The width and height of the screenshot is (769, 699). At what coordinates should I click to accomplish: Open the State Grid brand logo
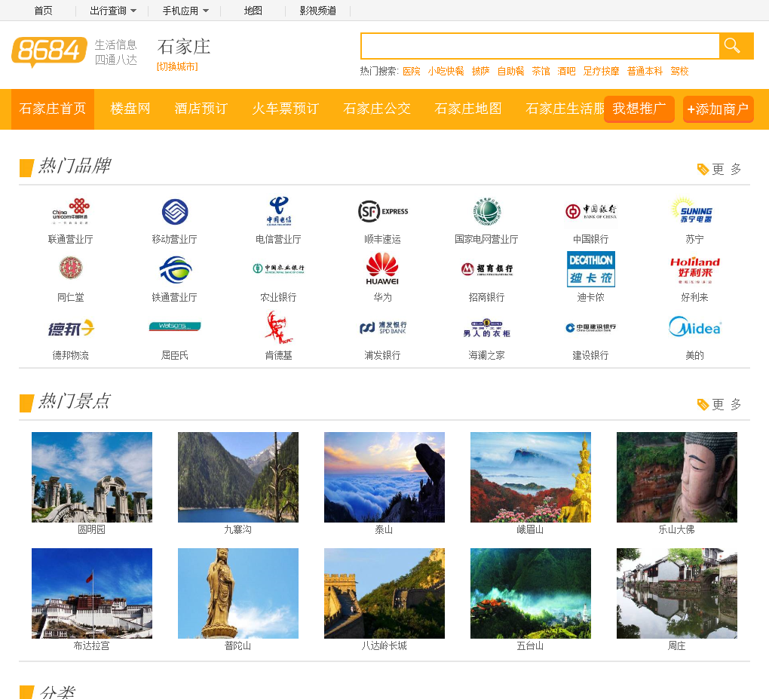(x=486, y=211)
